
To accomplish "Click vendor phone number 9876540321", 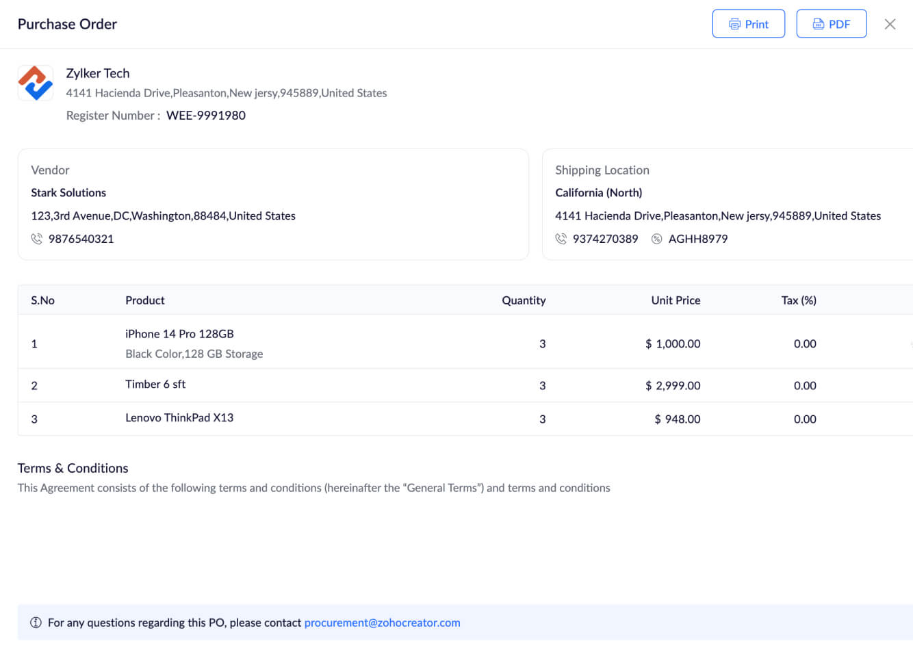I will click(81, 239).
